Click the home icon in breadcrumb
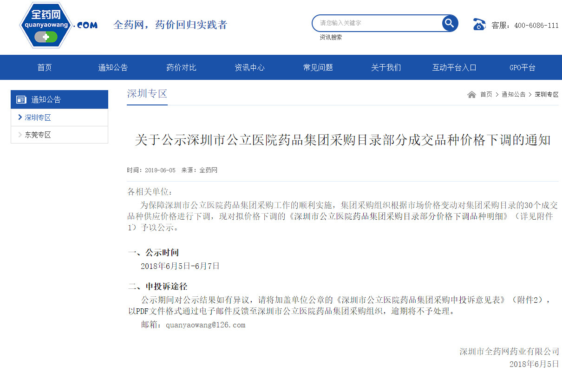Image resolution: width=562 pixels, height=372 pixels. point(471,95)
